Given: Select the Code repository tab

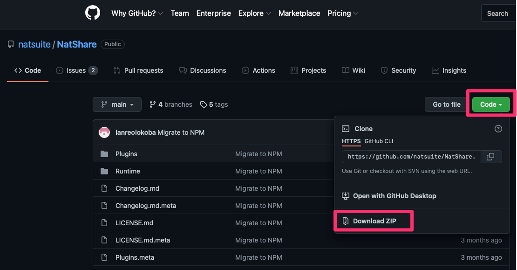Looking at the screenshot, I should (x=27, y=70).
